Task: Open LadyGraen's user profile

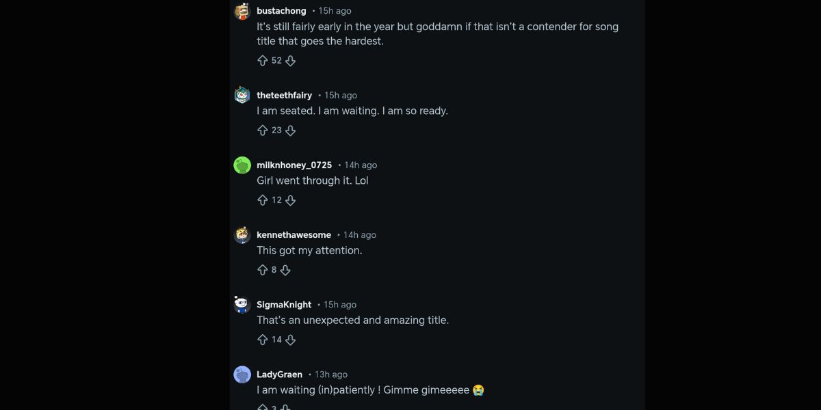Action: pyautogui.click(x=279, y=374)
